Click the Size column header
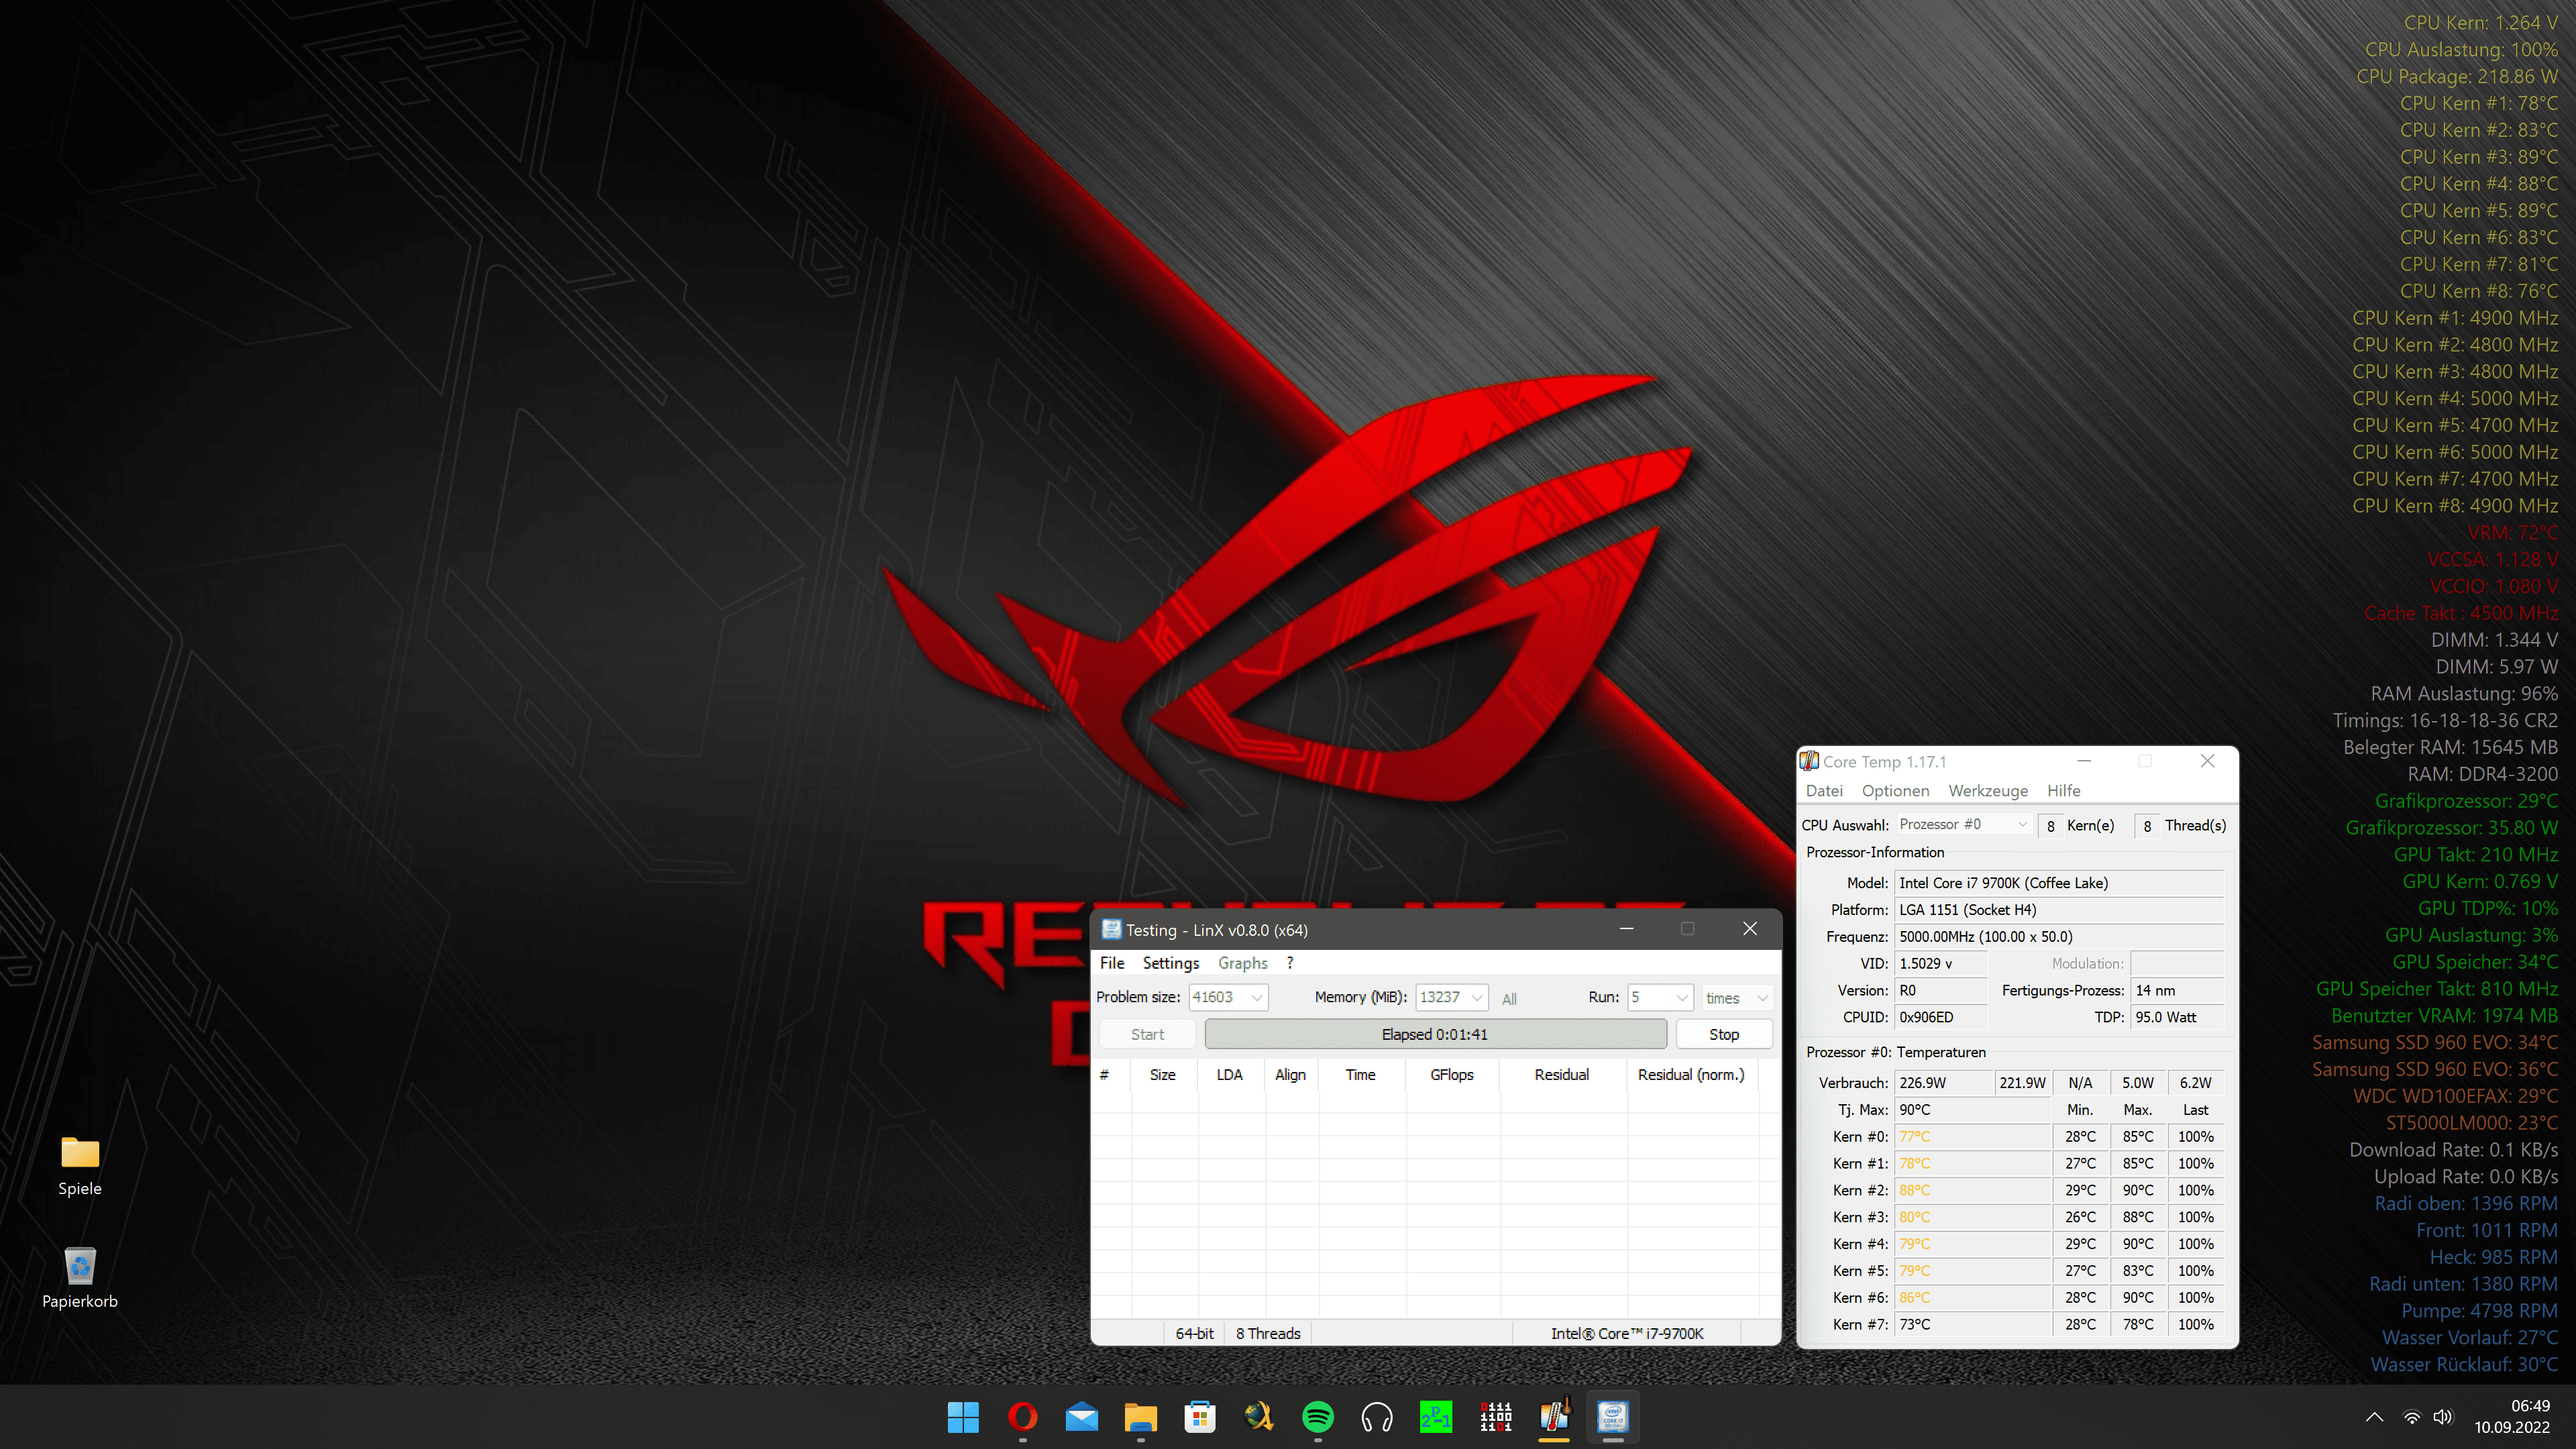The width and height of the screenshot is (2576, 1449). tap(1162, 1074)
